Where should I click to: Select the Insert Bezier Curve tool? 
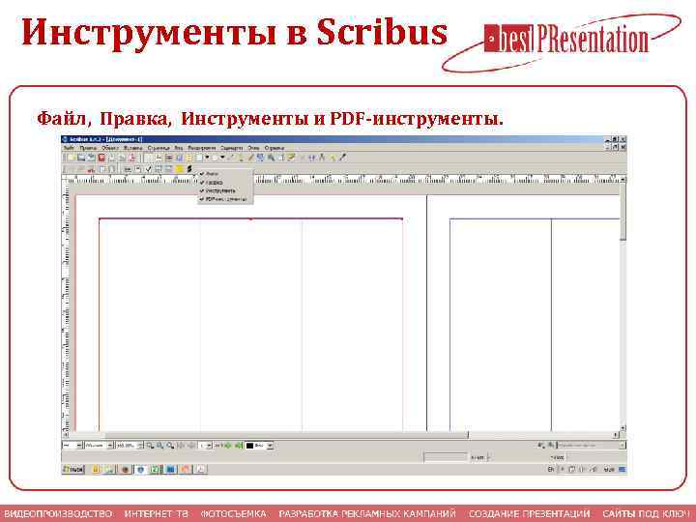pos(241,158)
